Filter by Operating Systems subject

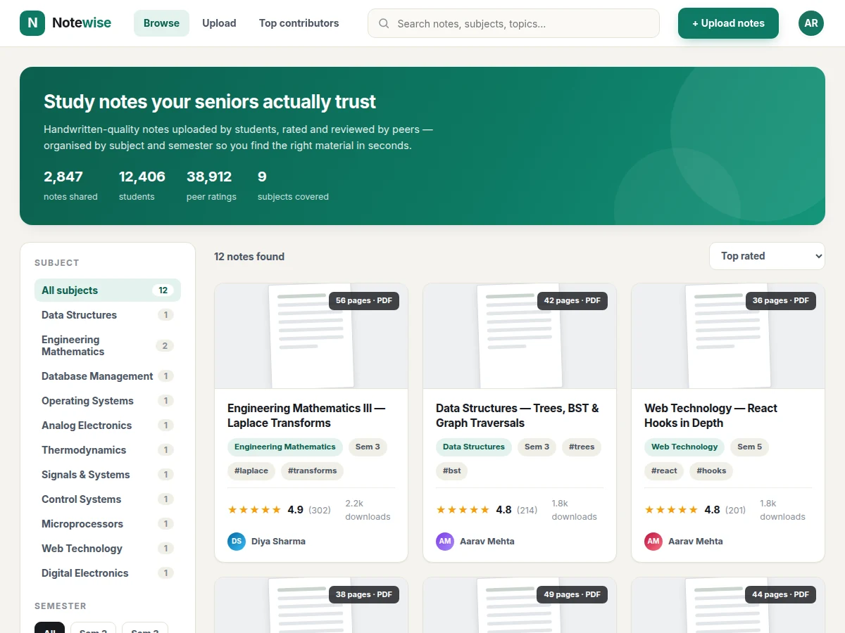click(108, 400)
